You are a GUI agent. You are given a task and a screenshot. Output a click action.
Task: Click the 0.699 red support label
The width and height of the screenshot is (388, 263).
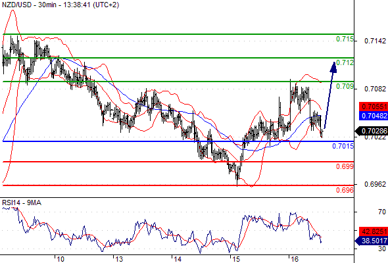pos(345,166)
